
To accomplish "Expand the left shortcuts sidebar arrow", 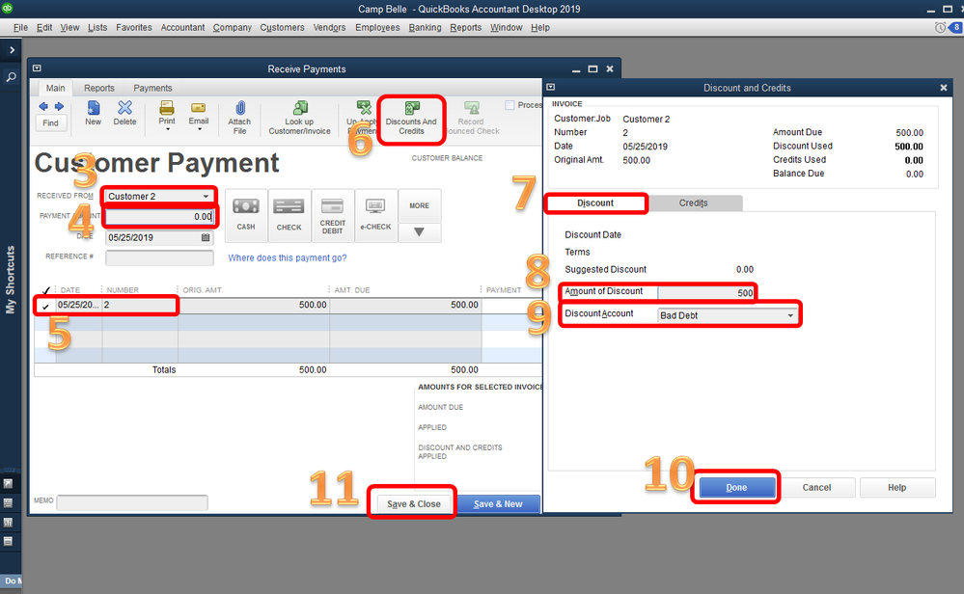I will coord(12,50).
